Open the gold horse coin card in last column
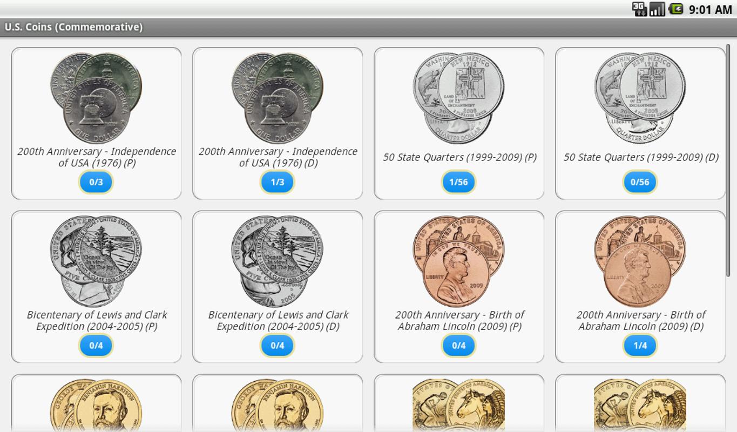 coord(640,403)
